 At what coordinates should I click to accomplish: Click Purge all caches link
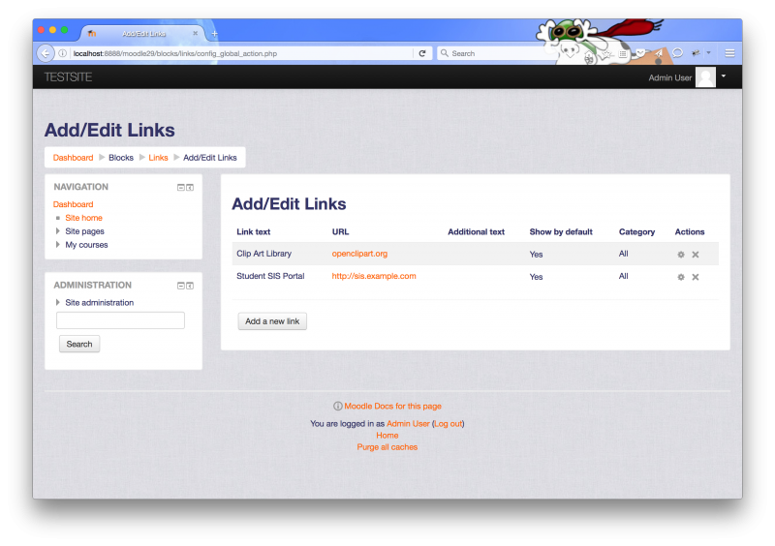[387, 447]
